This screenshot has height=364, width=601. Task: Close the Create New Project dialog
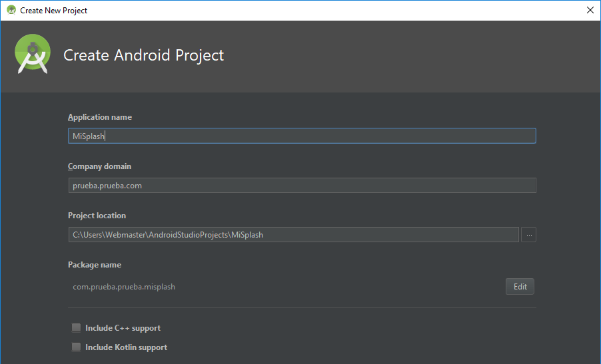pyautogui.click(x=590, y=11)
